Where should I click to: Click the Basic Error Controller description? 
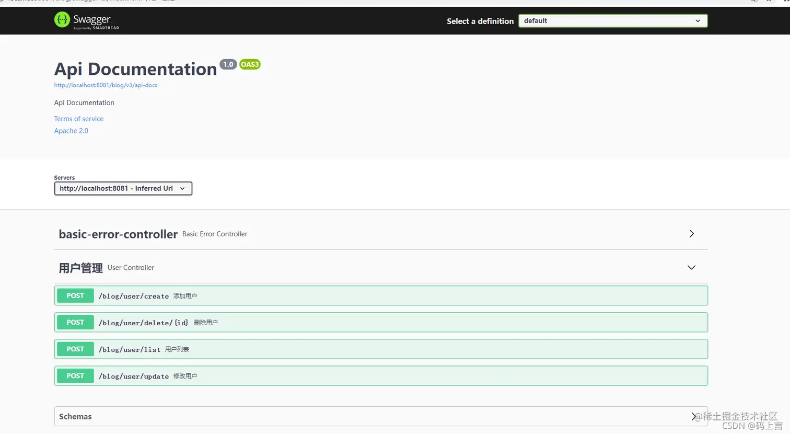tap(215, 234)
